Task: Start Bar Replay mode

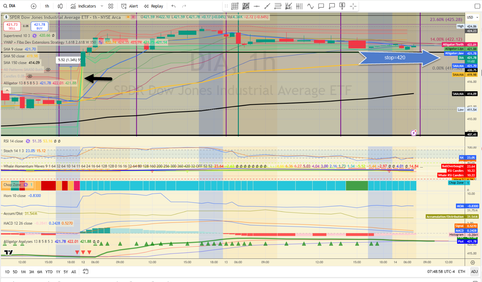Action: (x=154, y=6)
